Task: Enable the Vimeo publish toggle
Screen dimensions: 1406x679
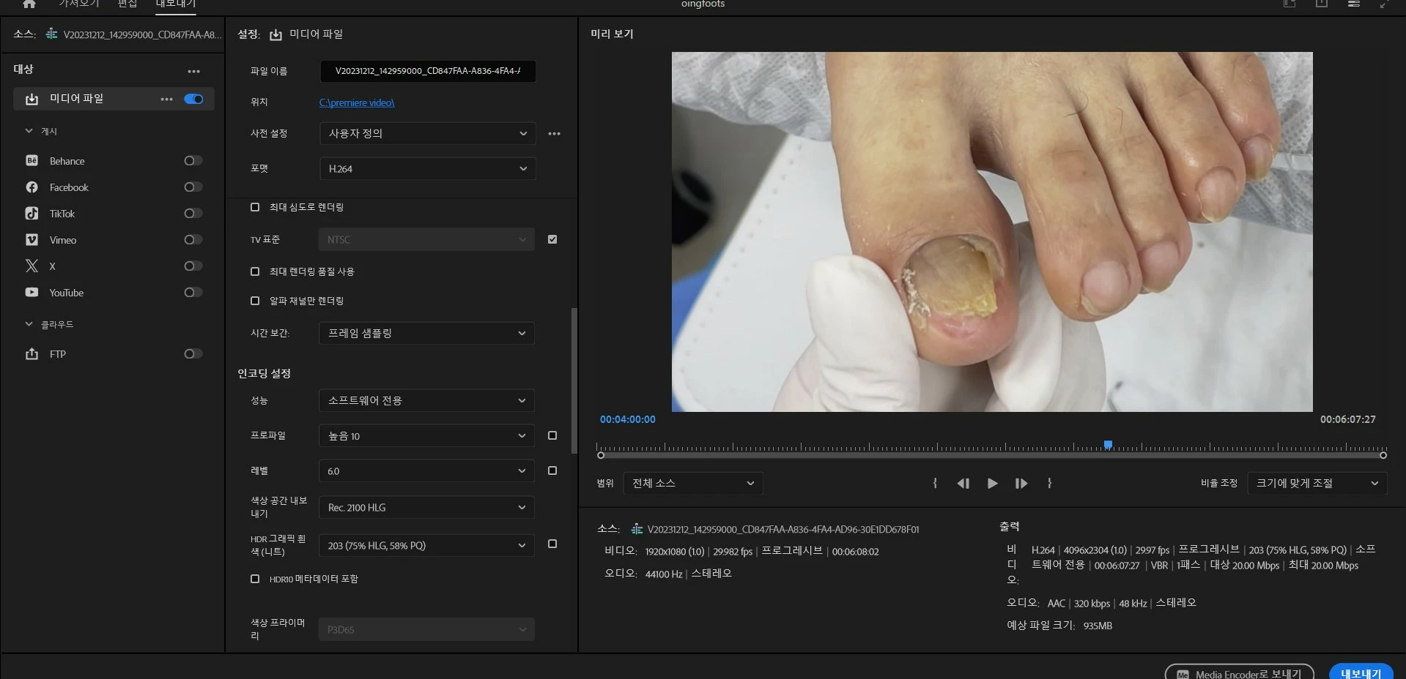Action: pyautogui.click(x=193, y=239)
